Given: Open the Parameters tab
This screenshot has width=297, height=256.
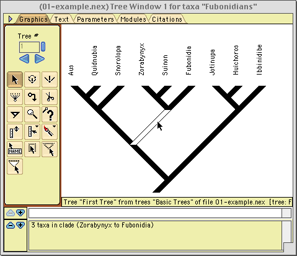Looking at the screenshot, I should [95, 19].
